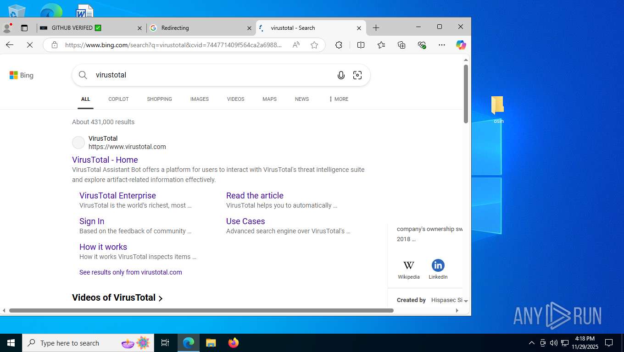
Task: Open Extensions puzzle icon
Action: [x=339, y=45]
